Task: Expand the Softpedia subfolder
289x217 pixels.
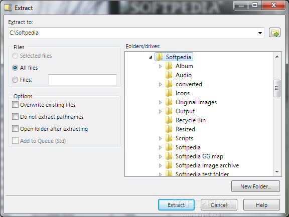Action: (160, 147)
